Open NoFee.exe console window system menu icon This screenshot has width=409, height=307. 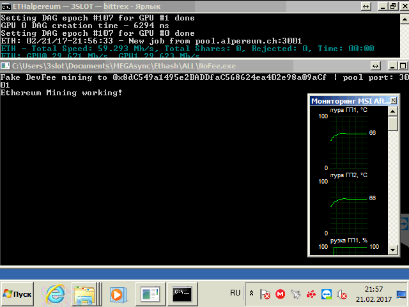[6, 66]
